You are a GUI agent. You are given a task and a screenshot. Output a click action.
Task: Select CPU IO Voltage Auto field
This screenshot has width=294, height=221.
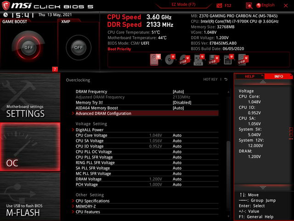click(177, 146)
